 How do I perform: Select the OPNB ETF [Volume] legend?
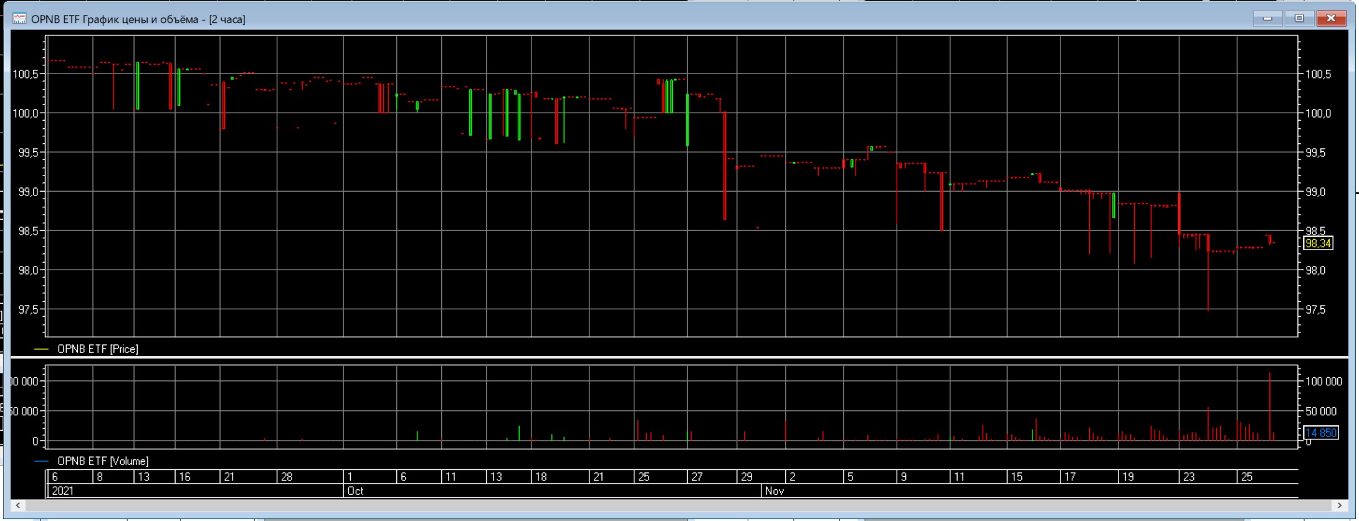[103, 461]
